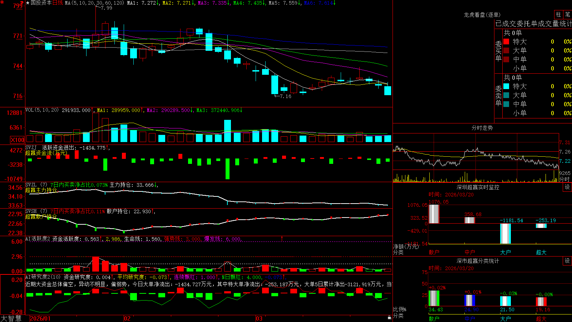Click the red 特大 buy-order color swatch

tap(506, 42)
